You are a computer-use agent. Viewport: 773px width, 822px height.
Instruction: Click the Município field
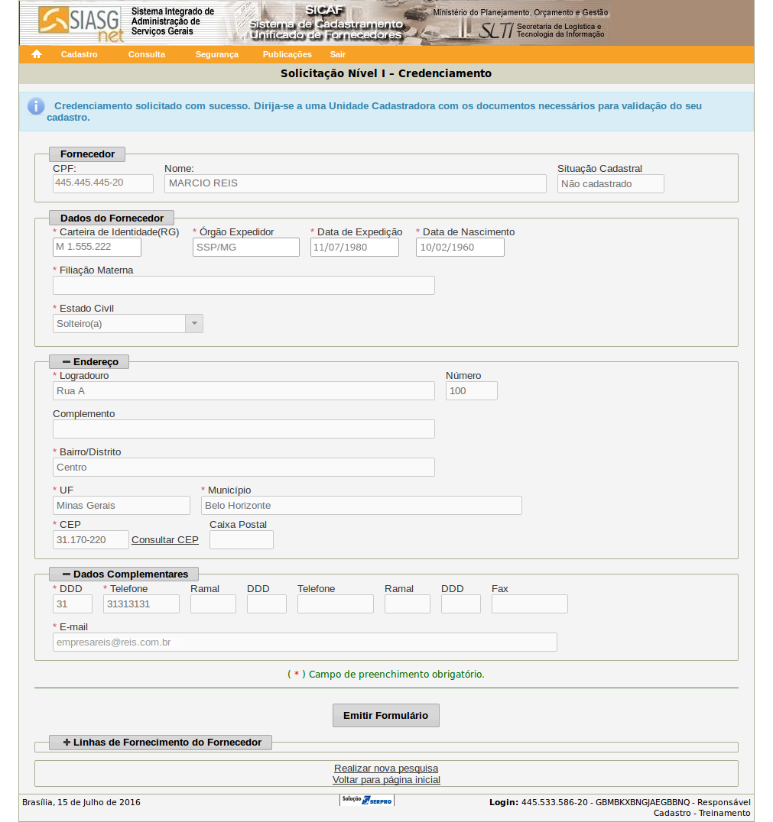coord(362,506)
